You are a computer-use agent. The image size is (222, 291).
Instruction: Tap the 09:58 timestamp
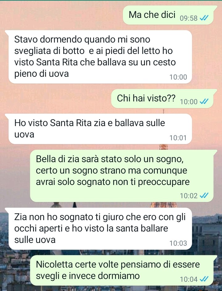(189, 18)
